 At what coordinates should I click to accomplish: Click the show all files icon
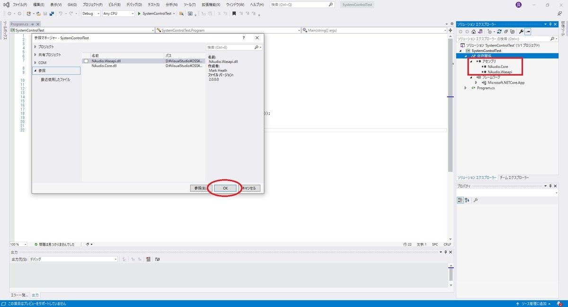pos(512,32)
